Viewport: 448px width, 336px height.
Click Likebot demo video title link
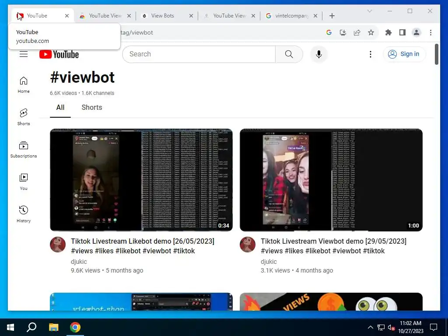(143, 246)
